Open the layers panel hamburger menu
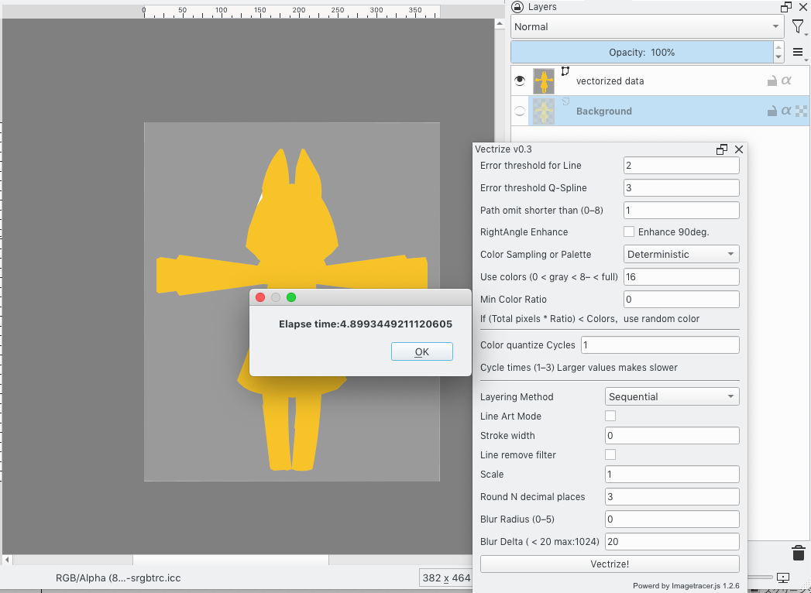Viewport: 811px width, 593px height. point(798,53)
